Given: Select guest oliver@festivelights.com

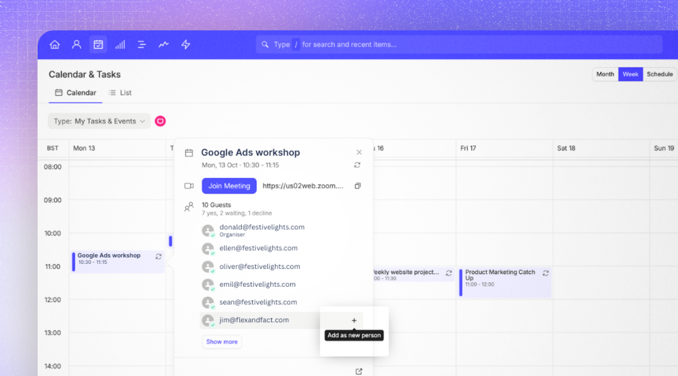Looking at the screenshot, I should [x=260, y=267].
